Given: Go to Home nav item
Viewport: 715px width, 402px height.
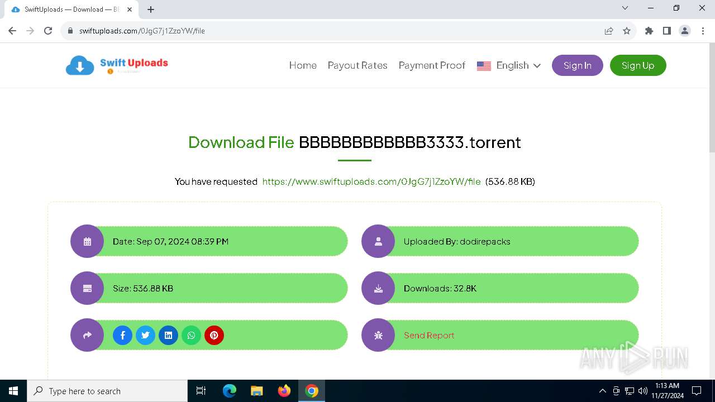Looking at the screenshot, I should point(303,65).
